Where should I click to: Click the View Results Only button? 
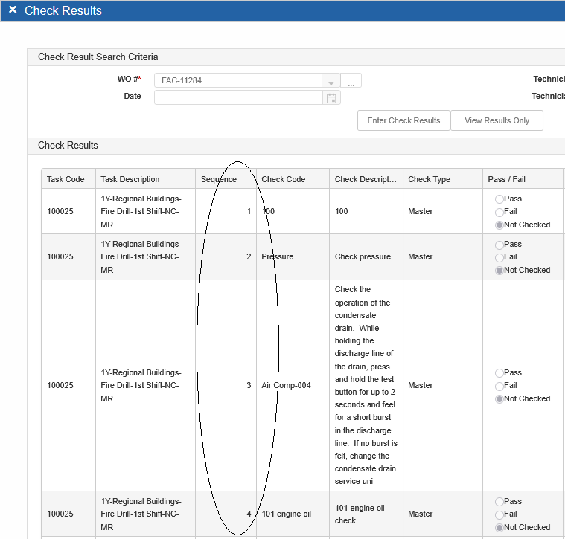(x=497, y=120)
